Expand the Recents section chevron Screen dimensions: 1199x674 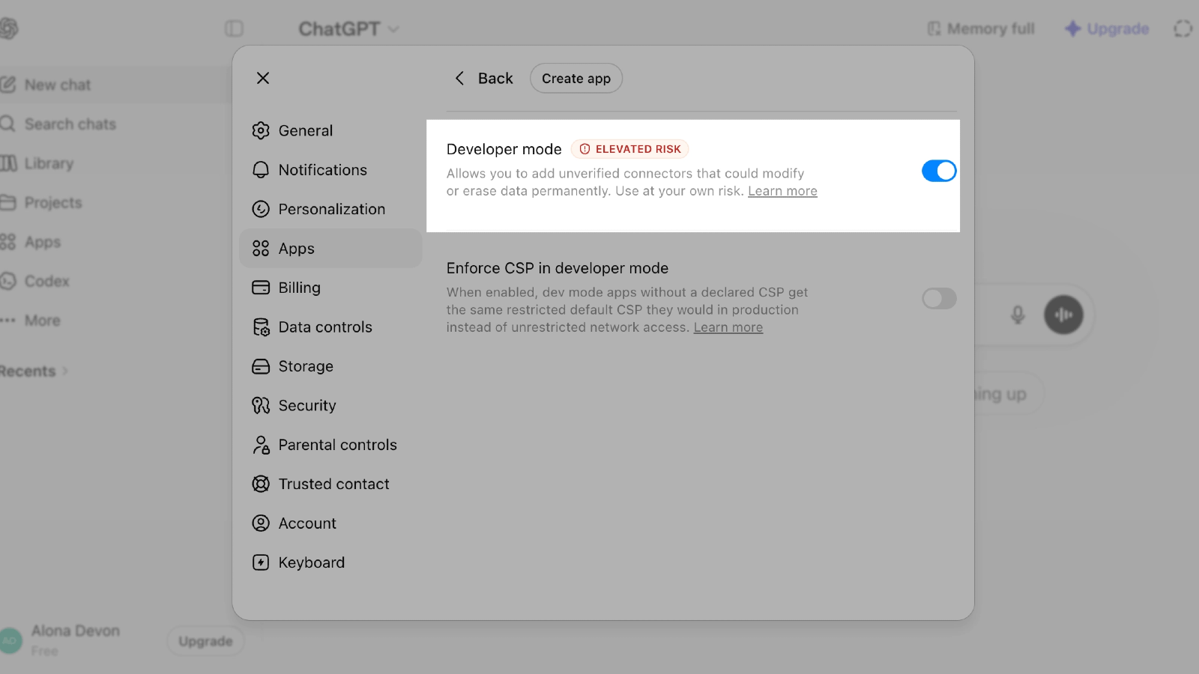point(64,371)
